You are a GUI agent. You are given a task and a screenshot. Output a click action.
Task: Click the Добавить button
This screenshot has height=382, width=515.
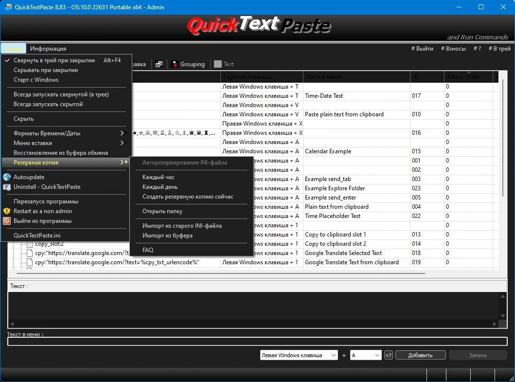tap(420, 355)
